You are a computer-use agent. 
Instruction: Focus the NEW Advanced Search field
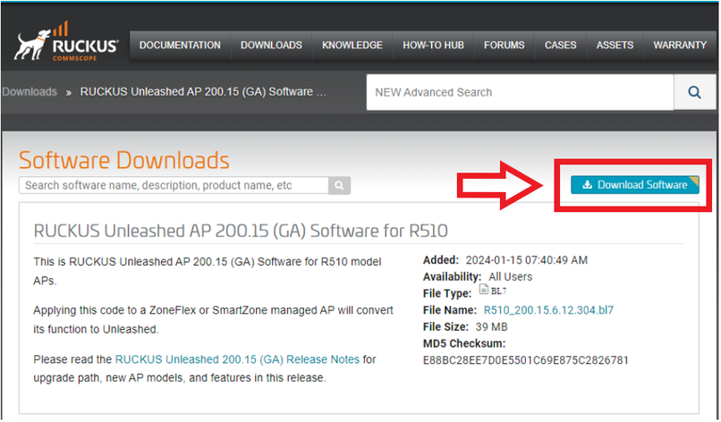click(519, 92)
